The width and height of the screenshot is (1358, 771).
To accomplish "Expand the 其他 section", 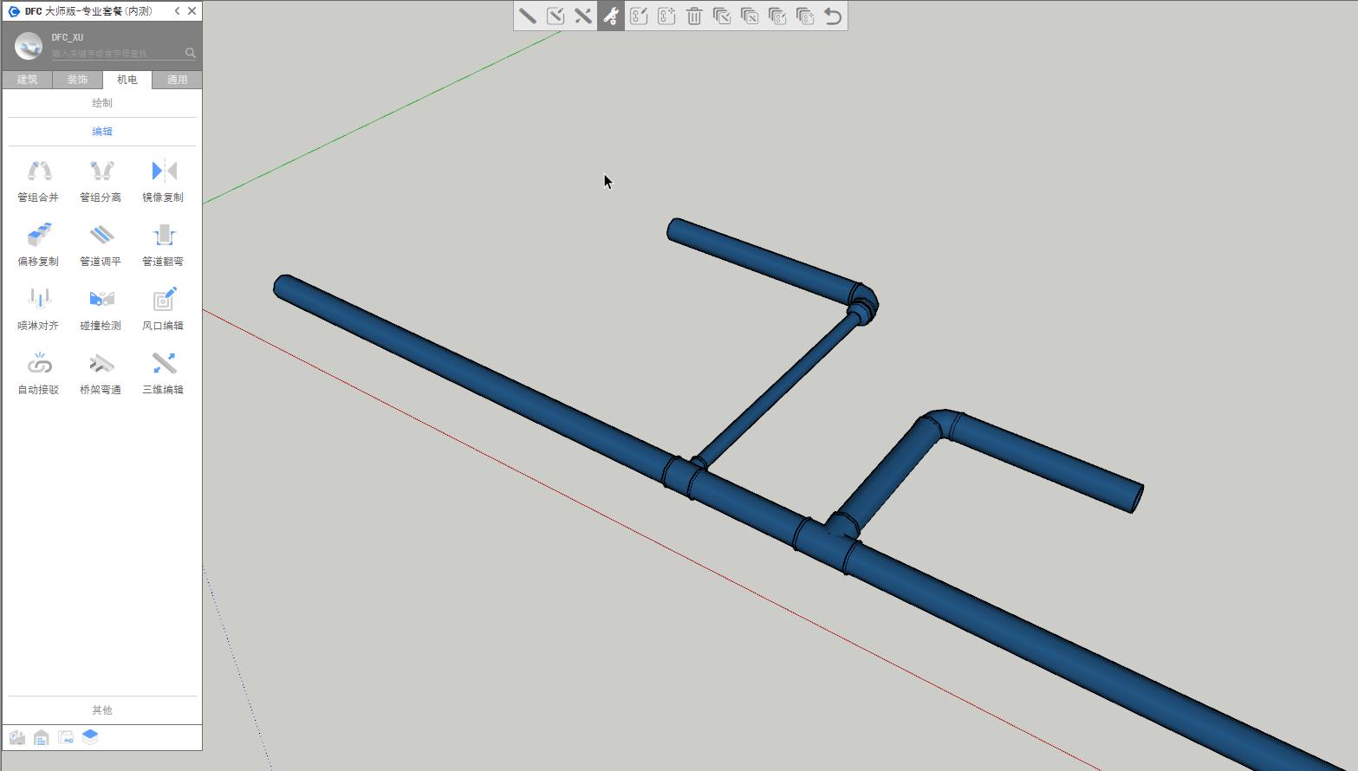I will (x=102, y=710).
